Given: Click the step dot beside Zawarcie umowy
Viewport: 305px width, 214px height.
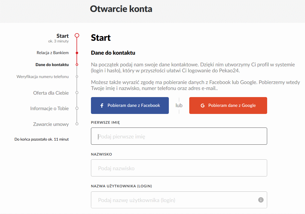Looking at the screenshot, I should tap(77, 124).
